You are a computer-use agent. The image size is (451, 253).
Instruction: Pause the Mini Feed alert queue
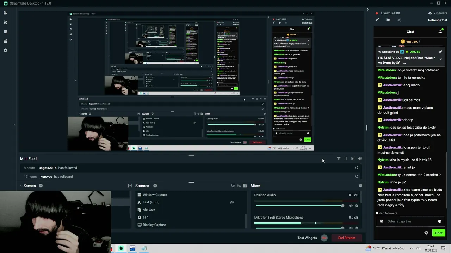(346, 158)
